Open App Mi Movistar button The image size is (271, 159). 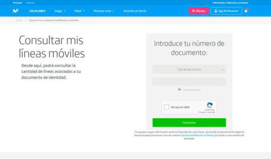pyautogui.click(x=226, y=11)
